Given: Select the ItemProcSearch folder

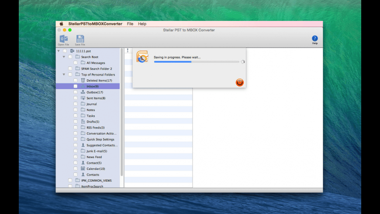Looking at the screenshot, I should tap(92, 186).
